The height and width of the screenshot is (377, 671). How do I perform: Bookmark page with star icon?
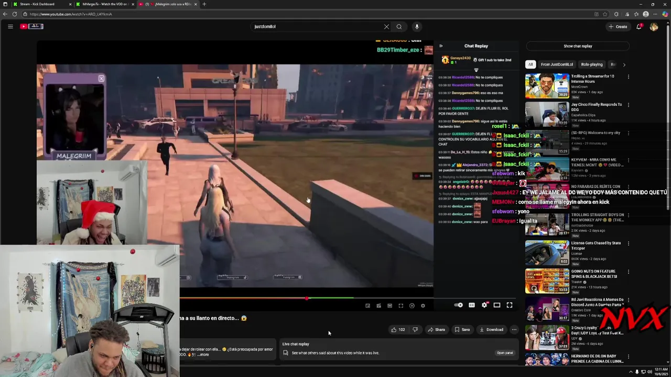605,14
